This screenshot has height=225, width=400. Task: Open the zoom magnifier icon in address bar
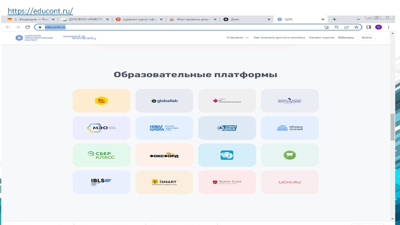point(336,27)
